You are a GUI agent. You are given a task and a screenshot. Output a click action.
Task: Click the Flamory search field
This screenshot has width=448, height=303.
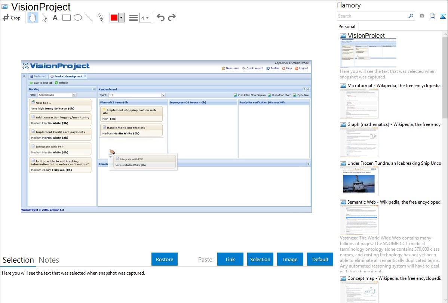(x=372, y=16)
